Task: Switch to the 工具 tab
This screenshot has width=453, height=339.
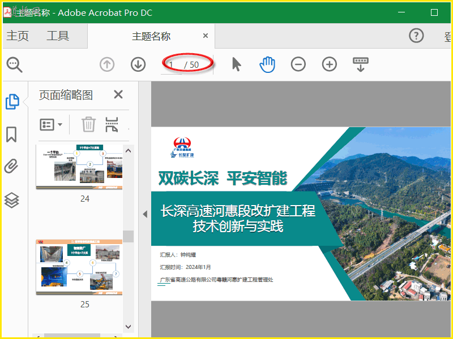Action: click(58, 36)
